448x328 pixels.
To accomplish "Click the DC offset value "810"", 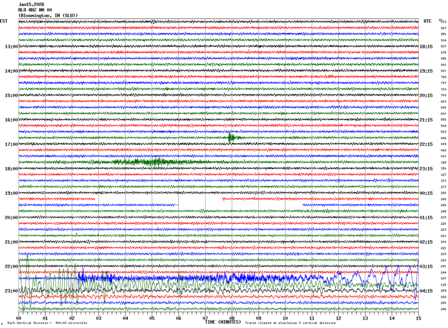I will tap(444, 71).
